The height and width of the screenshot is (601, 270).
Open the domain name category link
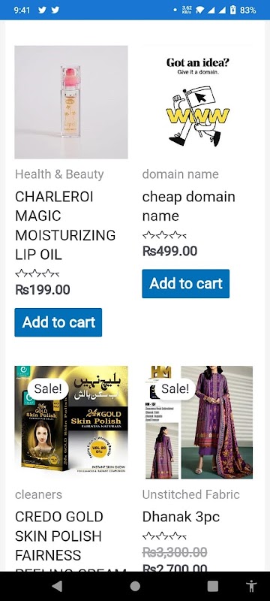pos(181,174)
